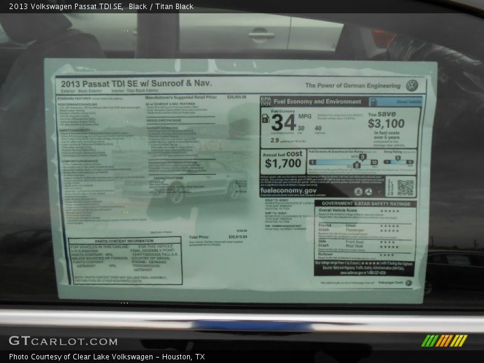Click the Parts Content Information box
The image size is (484, 363).
tap(125, 261)
